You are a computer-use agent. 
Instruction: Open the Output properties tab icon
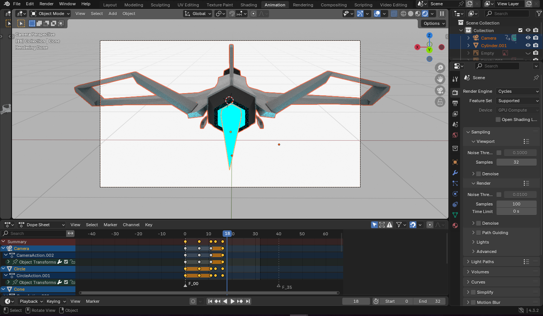tap(455, 103)
